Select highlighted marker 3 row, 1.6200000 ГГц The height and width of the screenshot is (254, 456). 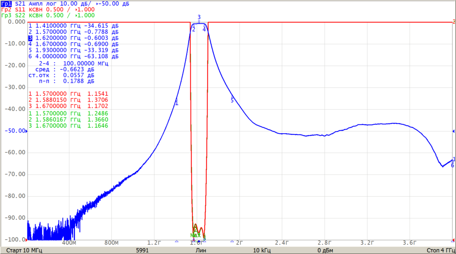[73, 38]
